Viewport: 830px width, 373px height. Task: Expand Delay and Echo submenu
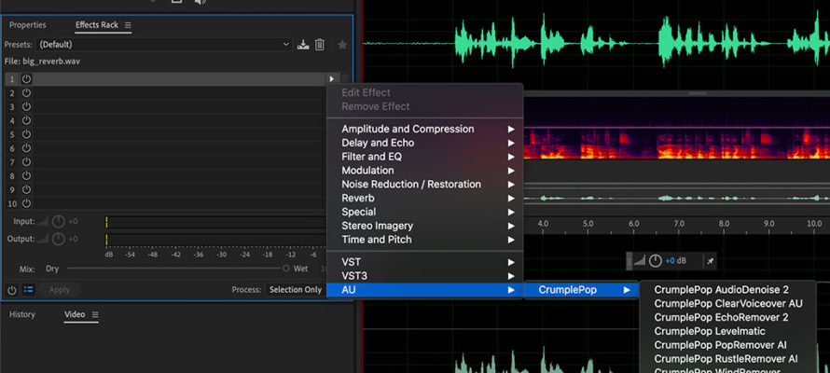tap(424, 143)
